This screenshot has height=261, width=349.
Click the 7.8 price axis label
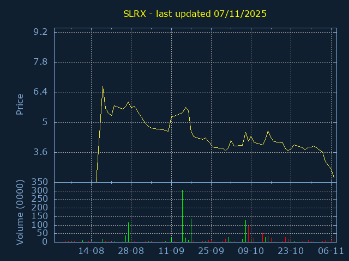coord(40,62)
